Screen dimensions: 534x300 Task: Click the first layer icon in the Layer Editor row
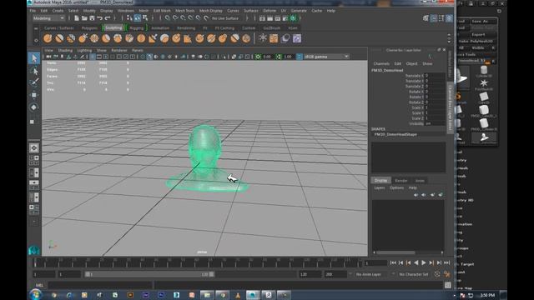[x=416, y=195]
